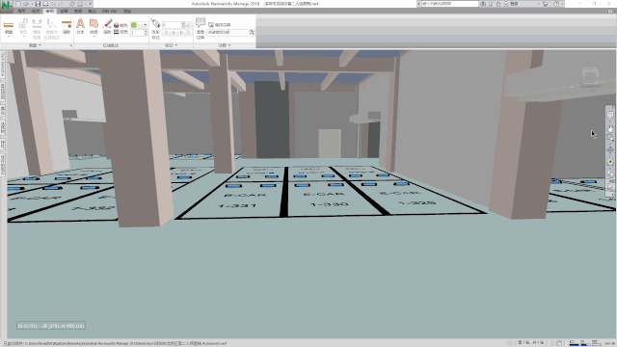This screenshot has height=347, width=617.
Task: Open the Navisworks application menu button
Action: (6, 5)
